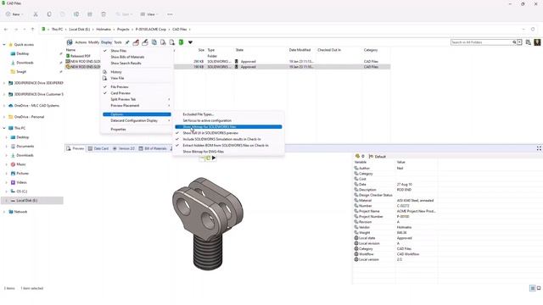This screenshot has height=305, width=543.
Task: Collapse the Quick access tree node
Action: tap(4, 45)
